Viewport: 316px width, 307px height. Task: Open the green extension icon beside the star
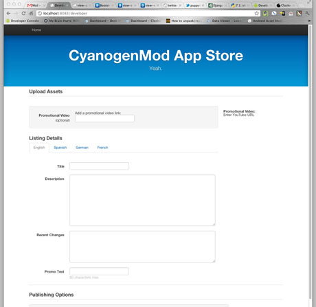click(265, 14)
